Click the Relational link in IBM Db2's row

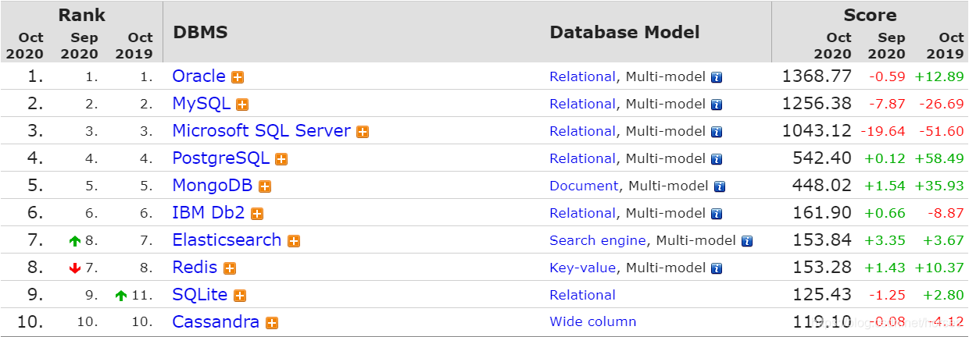(x=582, y=213)
